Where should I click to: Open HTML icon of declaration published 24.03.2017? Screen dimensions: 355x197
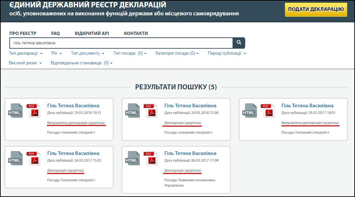pos(15,158)
